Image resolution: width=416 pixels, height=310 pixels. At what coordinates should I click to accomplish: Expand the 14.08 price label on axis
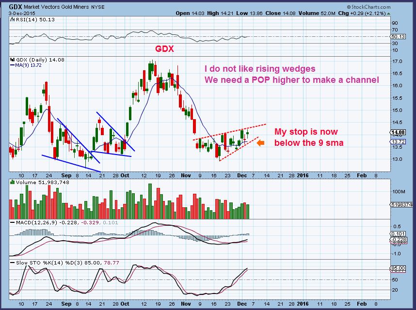point(399,131)
